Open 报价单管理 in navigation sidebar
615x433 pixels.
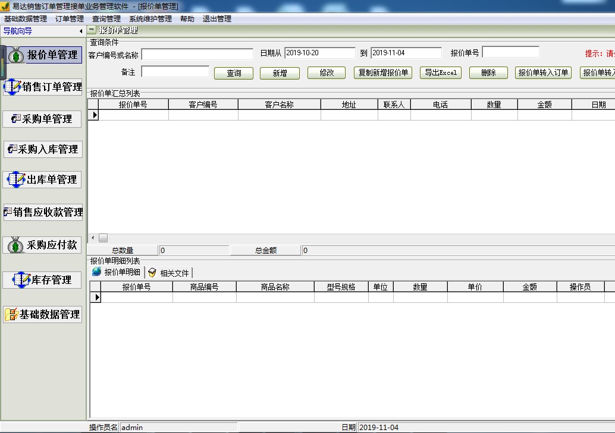click(x=43, y=55)
